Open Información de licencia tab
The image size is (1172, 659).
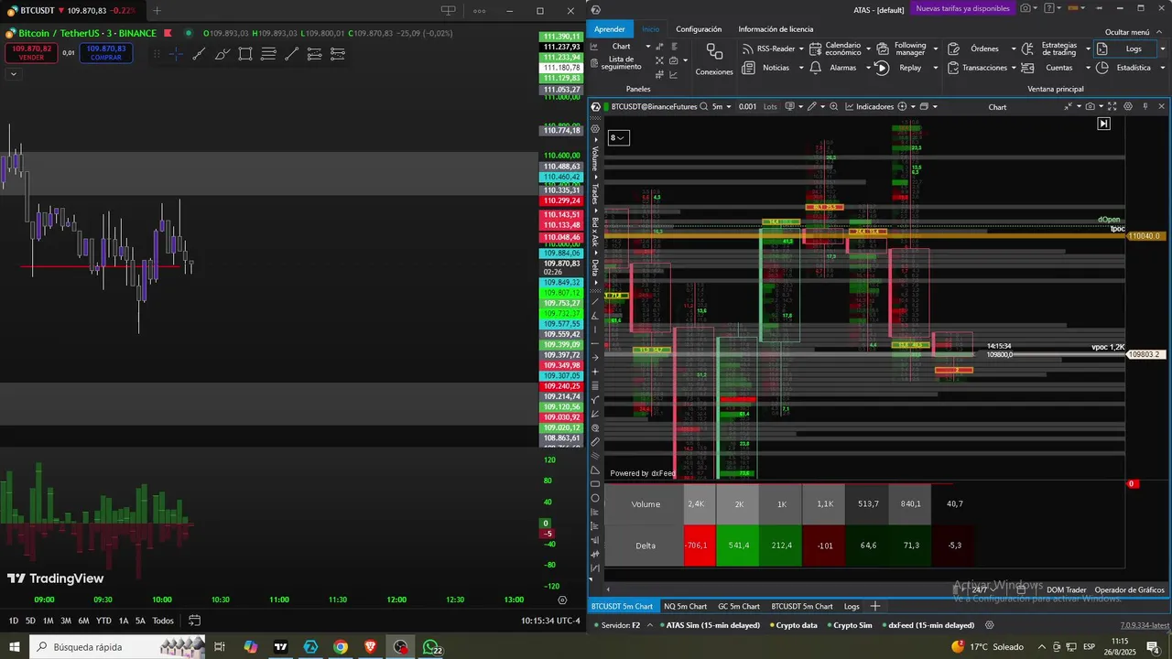pos(776,29)
